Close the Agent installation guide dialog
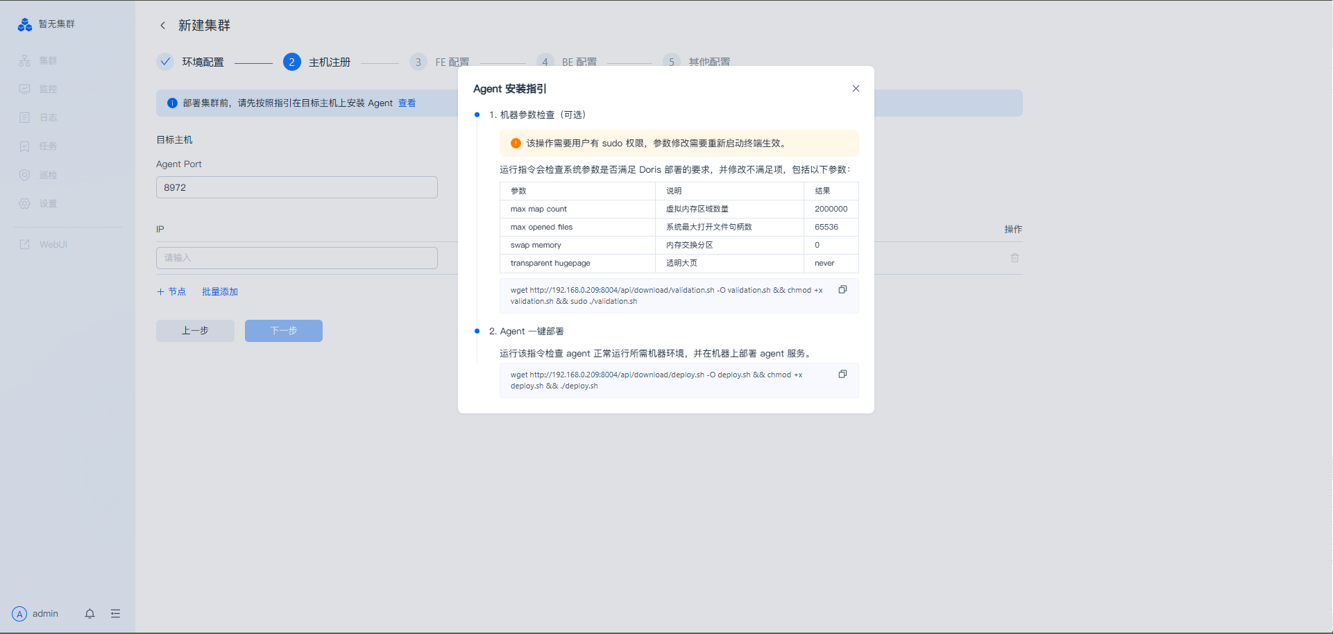Viewport: 1333px width, 634px height. pos(856,89)
